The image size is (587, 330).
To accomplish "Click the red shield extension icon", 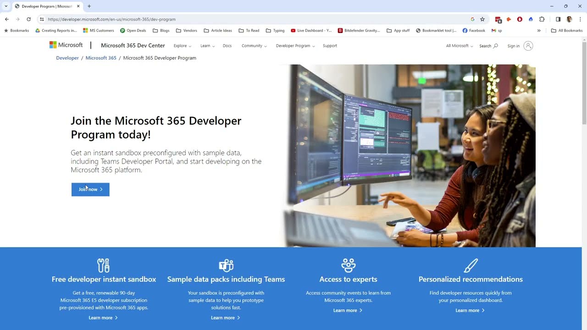I will coord(520,19).
